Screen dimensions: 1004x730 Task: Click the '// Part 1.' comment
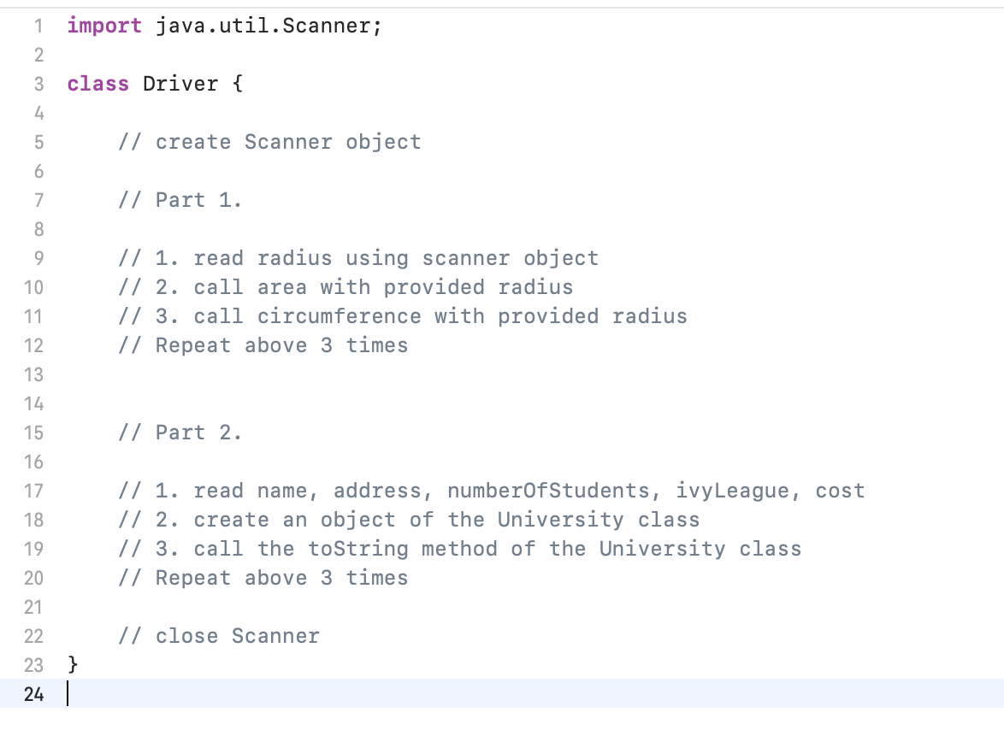(180, 200)
